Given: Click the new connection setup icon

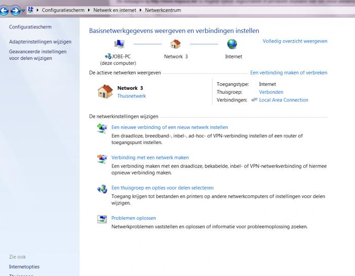Looking at the screenshot, I should point(102,128).
